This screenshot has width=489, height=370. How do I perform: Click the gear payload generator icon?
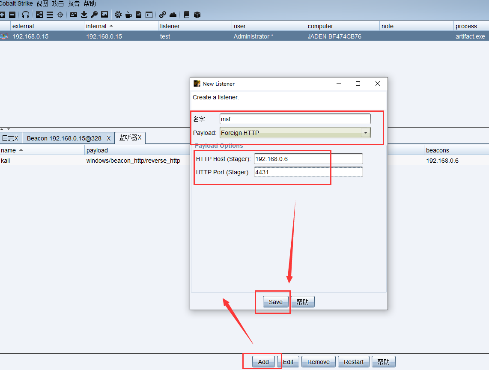[118, 15]
